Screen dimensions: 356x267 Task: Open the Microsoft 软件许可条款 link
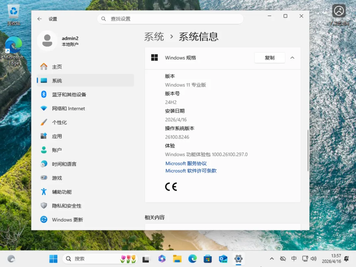(x=191, y=171)
